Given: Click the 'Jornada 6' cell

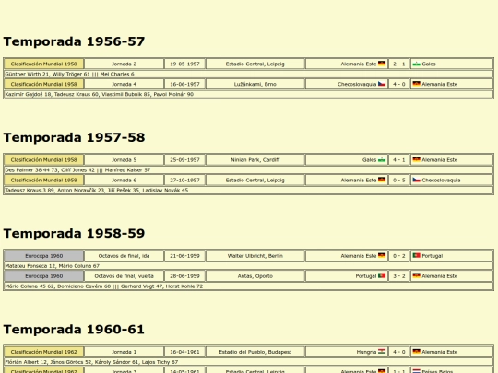Looking at the screenshot, I should 124,181.
